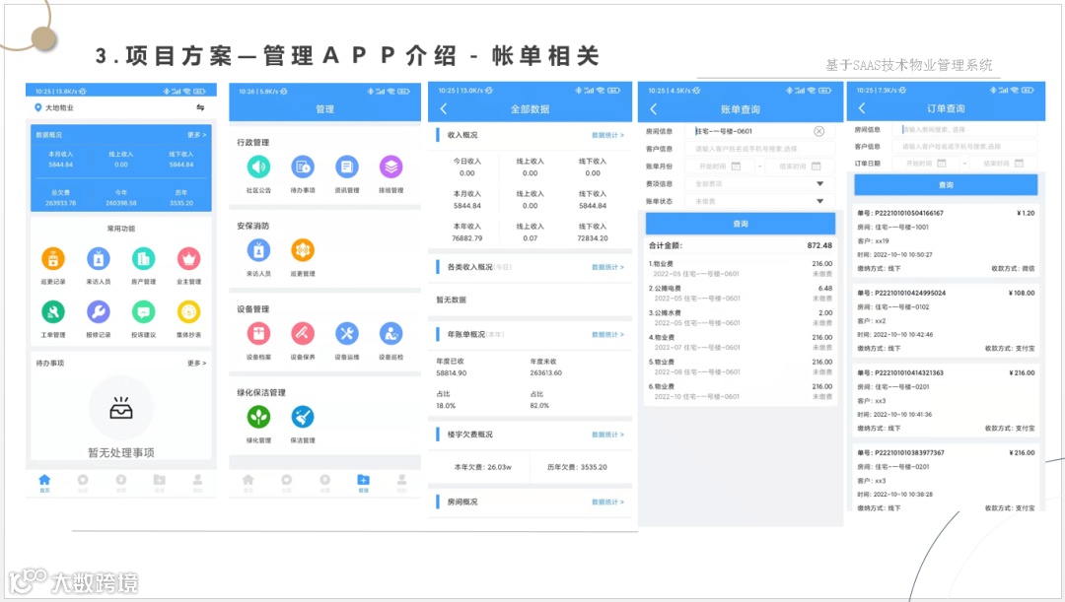Select profile tab in 管理 screen bottom bar
Image resolution: width=1065 pixels, height=602 pixels.
click(x=401, y=483)
